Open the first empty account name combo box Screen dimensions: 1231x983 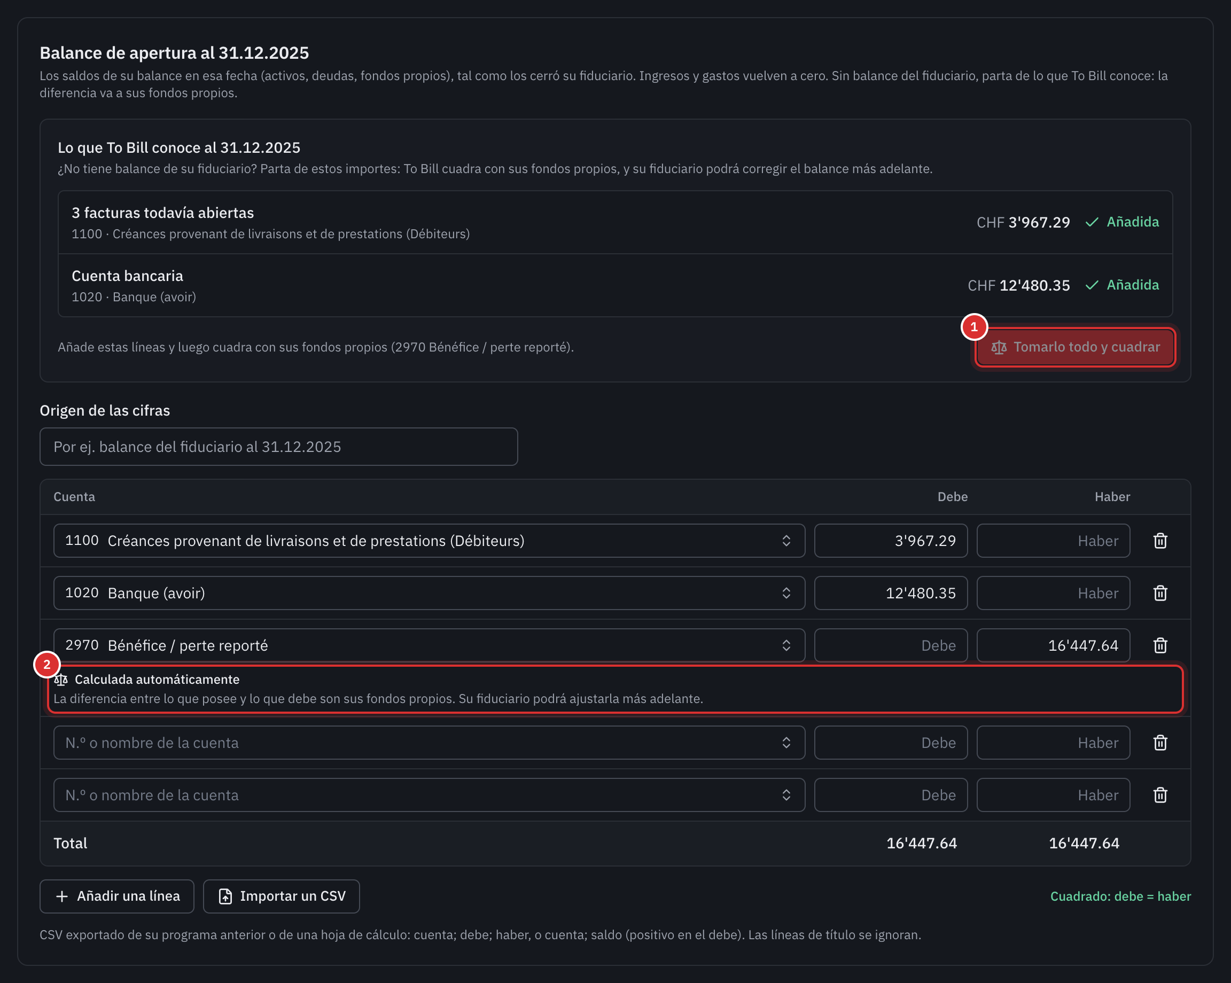430,743
